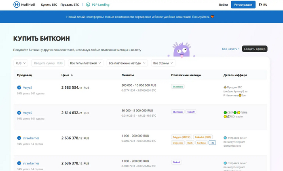The height and width of the screenshot is (171, 283).
Task: Click the strawberries avatar in the Tinkoff-only row
Action: [19, 163]
